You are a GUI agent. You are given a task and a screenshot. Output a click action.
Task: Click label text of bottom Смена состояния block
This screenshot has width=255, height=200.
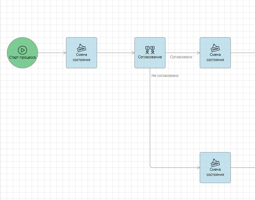[x=215, y=172]
